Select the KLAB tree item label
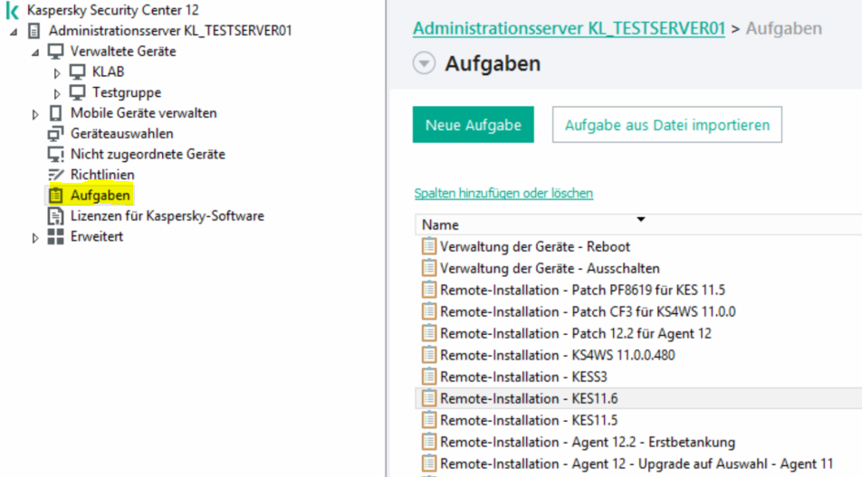862x477 pixels. pos(109,72)
